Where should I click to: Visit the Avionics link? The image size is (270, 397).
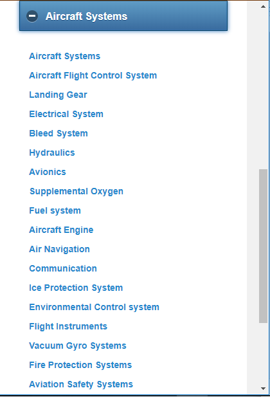click(x=48, y=172)
